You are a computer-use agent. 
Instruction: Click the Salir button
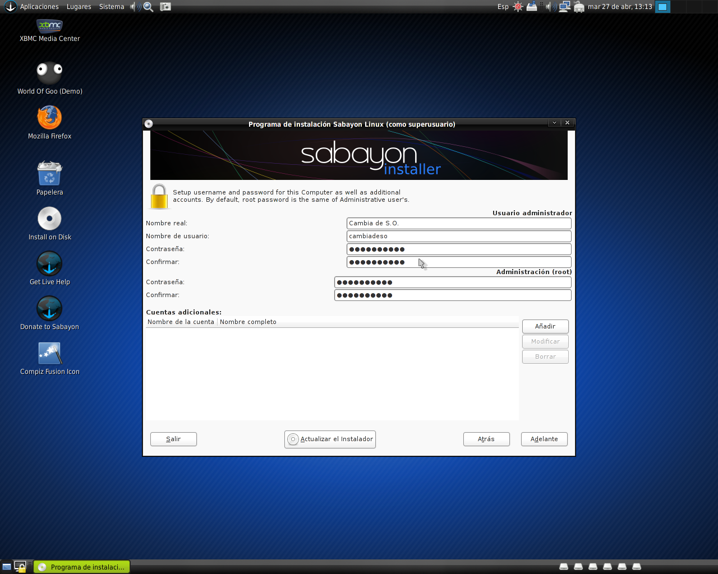click(x=173, y=439)
